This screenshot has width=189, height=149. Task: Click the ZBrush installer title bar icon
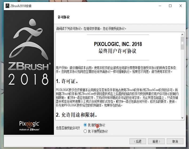(x=7, y=6)
